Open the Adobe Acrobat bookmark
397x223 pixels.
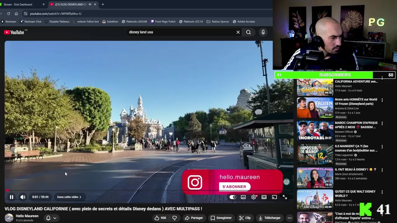(243, 22)
